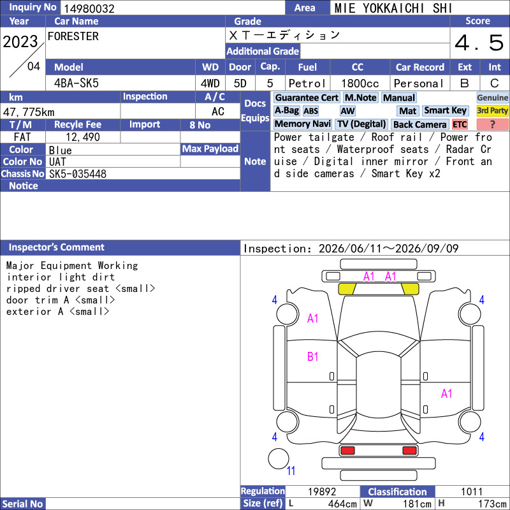Click the yellow left headlight on diagram
The width and height of the screenshot is (510, 510).
[x=347, y=289]
